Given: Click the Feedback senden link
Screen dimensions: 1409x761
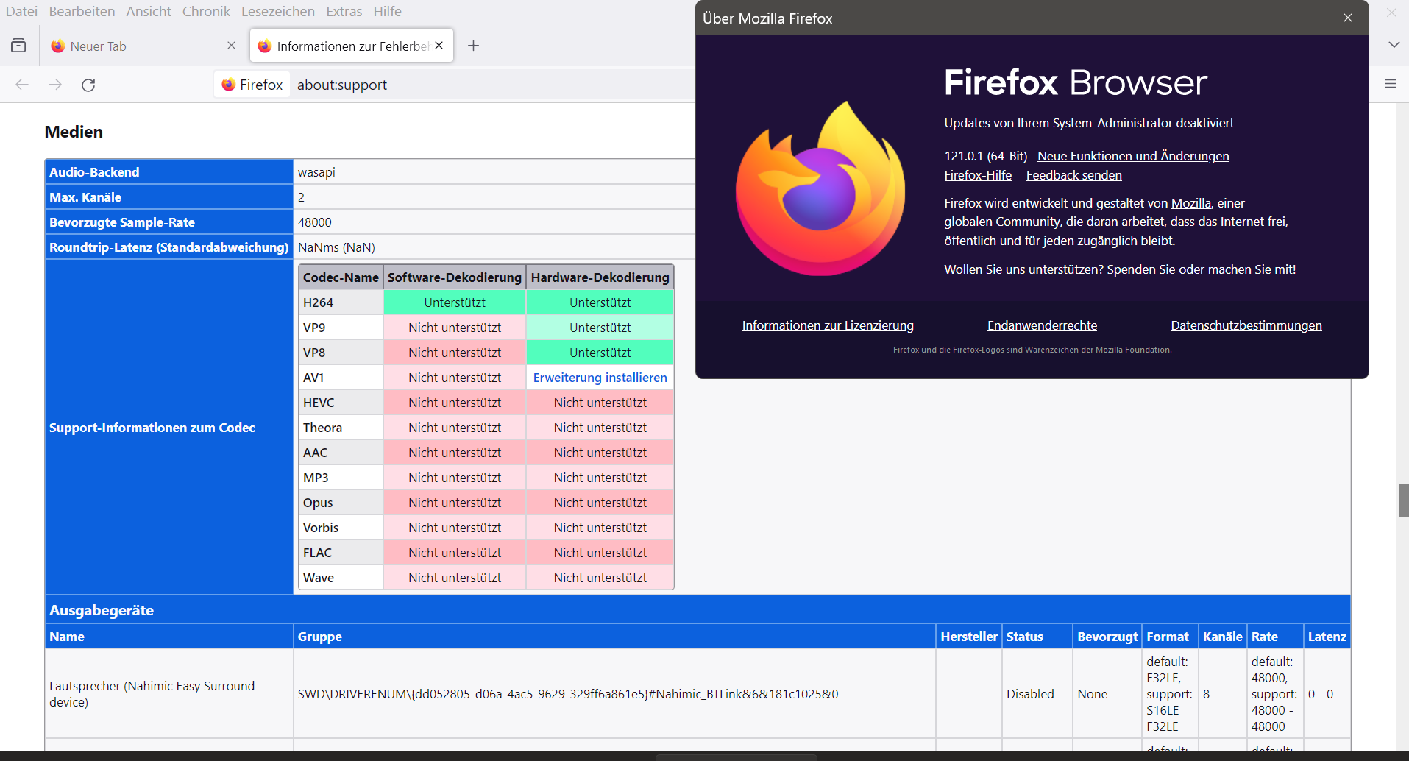Looking at the screenshot, I should (1073, 175).
